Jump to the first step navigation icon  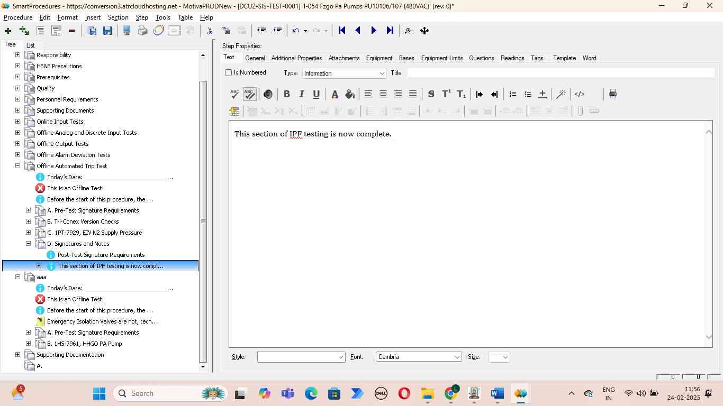[x=342, y=31]
